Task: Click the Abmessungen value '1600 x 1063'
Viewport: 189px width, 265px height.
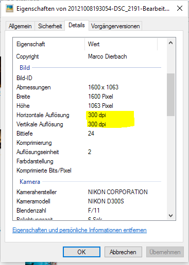Action: [x=103, y=87]
